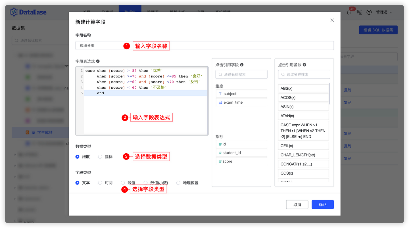Focus the search box under 点击引用字段
Screen dimensions: 409x228
click(241, 74)
